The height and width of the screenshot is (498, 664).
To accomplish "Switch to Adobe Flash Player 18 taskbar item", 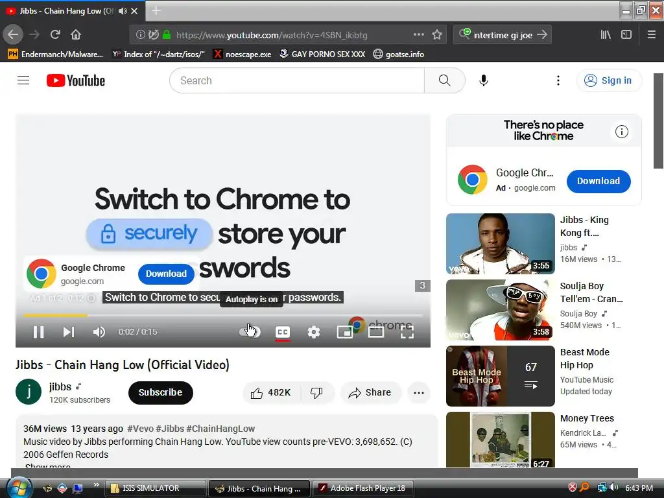I will tap(362, 488).
